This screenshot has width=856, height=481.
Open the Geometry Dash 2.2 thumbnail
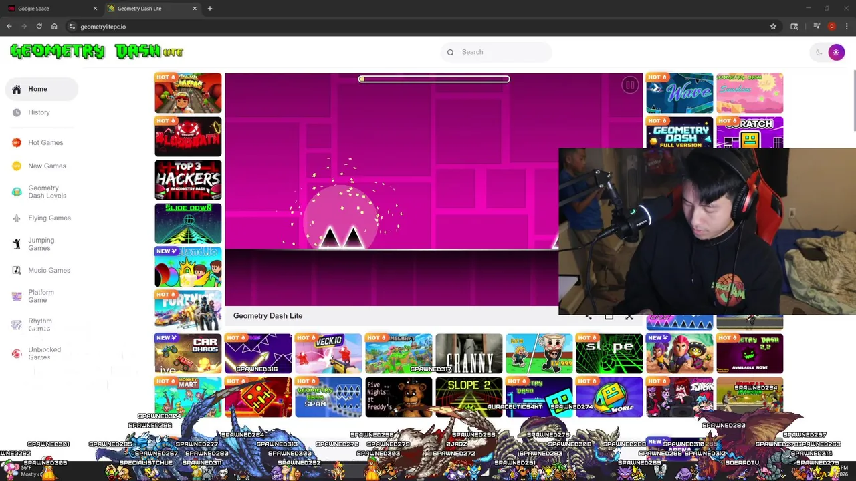[x=750, y=353]
